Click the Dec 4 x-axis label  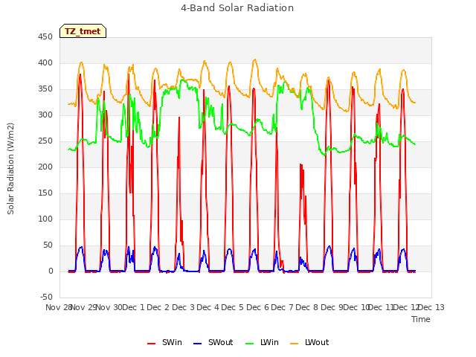click(x=208, y=307)
